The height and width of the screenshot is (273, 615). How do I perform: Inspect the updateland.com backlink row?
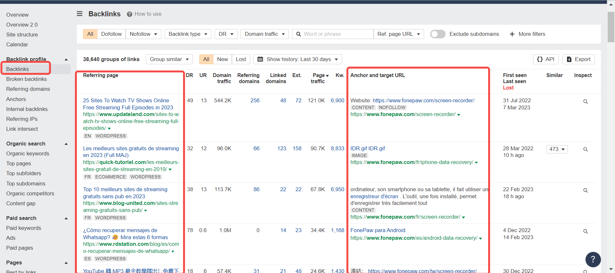point(585,102)
